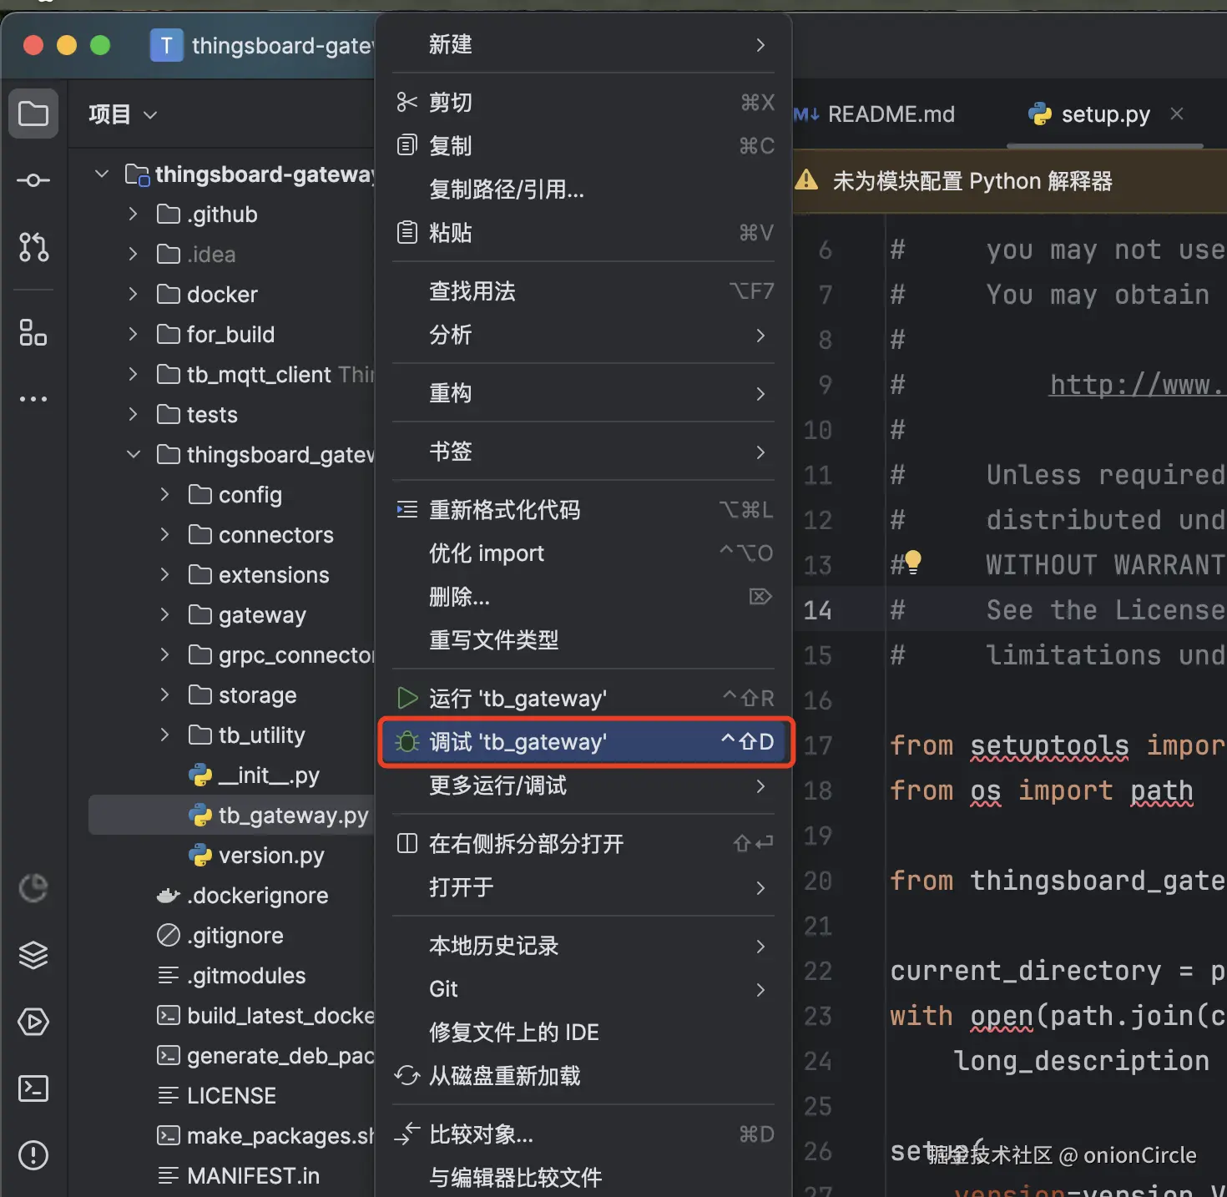This screenshot has height=1197, width=1227.
Task: Click the compare icon beside 比较对象...
Action: 406,1134
